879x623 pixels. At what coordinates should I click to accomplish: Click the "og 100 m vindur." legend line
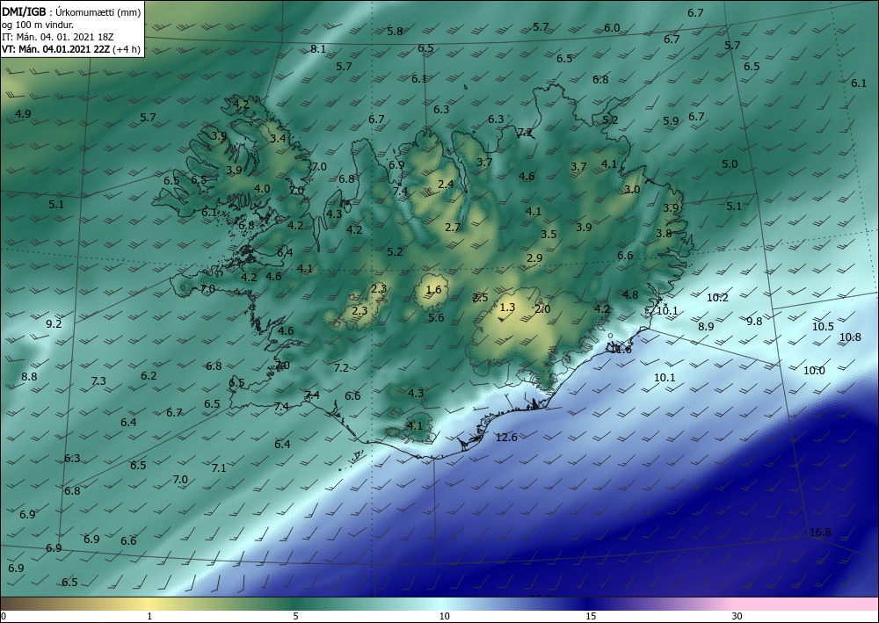(x=38, y=25)
